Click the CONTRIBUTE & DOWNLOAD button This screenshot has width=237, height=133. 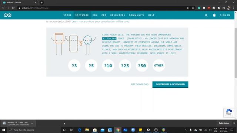pyautogui.click(x=170, y=85)
